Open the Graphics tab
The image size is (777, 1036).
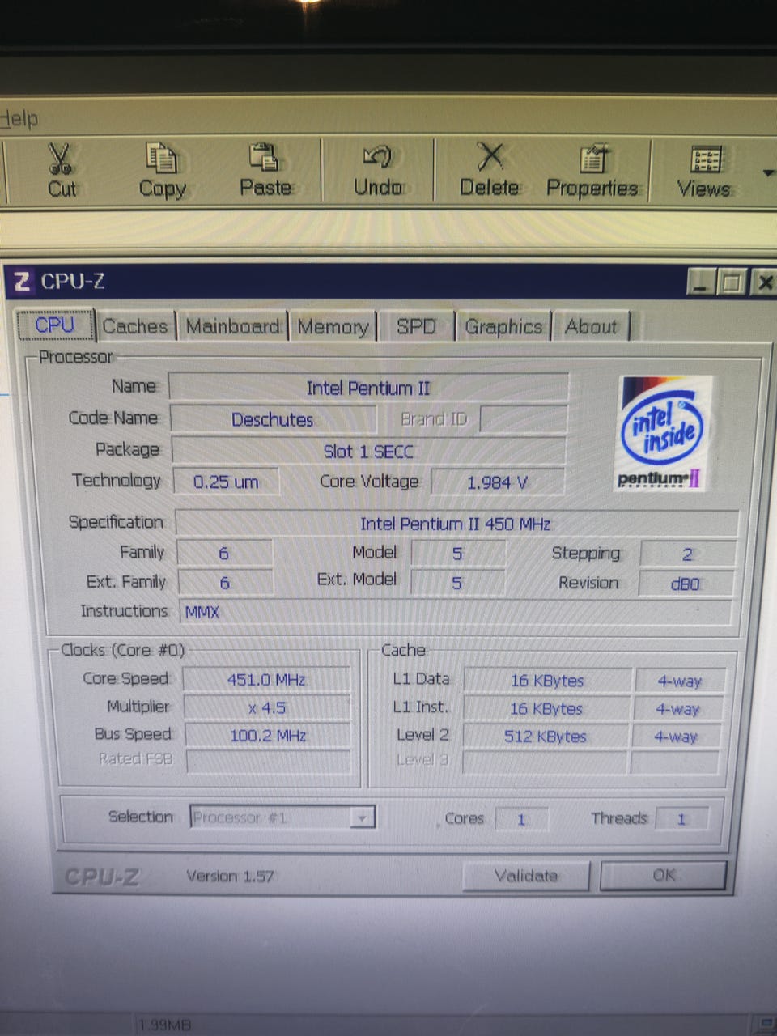[503, 327]
